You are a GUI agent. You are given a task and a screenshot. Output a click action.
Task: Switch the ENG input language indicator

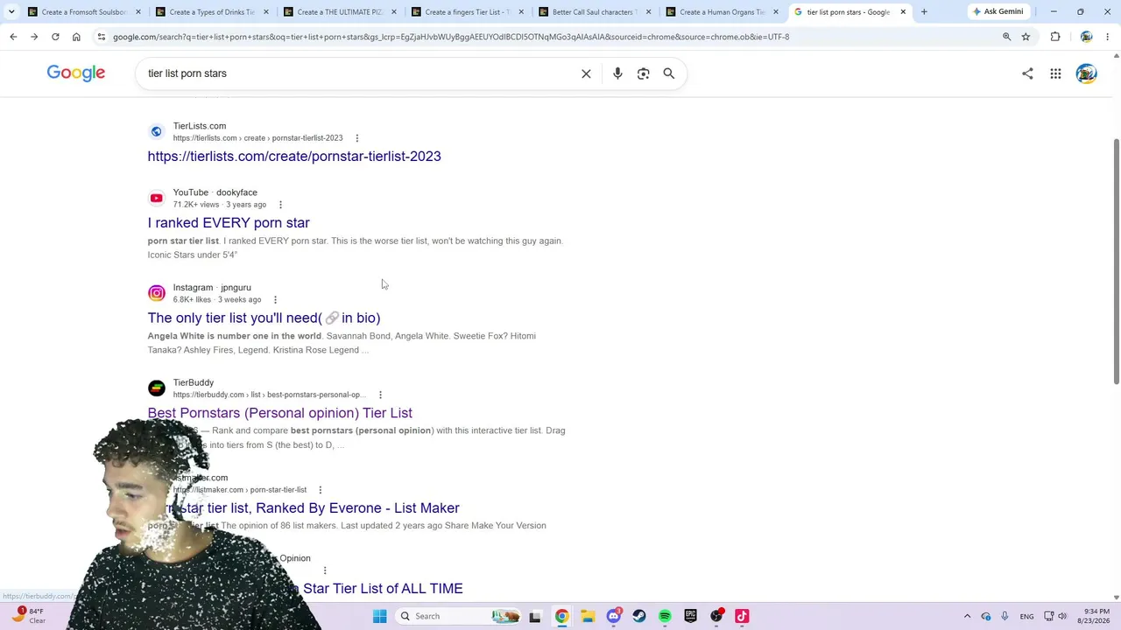1026,616
